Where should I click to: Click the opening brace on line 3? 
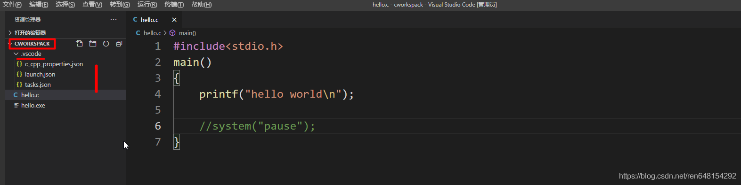point(177,78)
